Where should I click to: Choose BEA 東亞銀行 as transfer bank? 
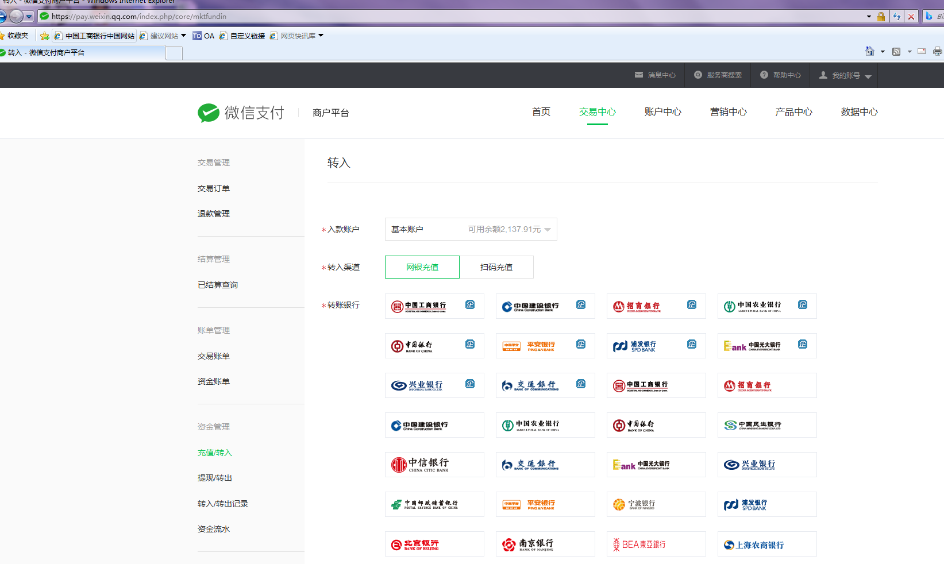[x=656, y=544]
